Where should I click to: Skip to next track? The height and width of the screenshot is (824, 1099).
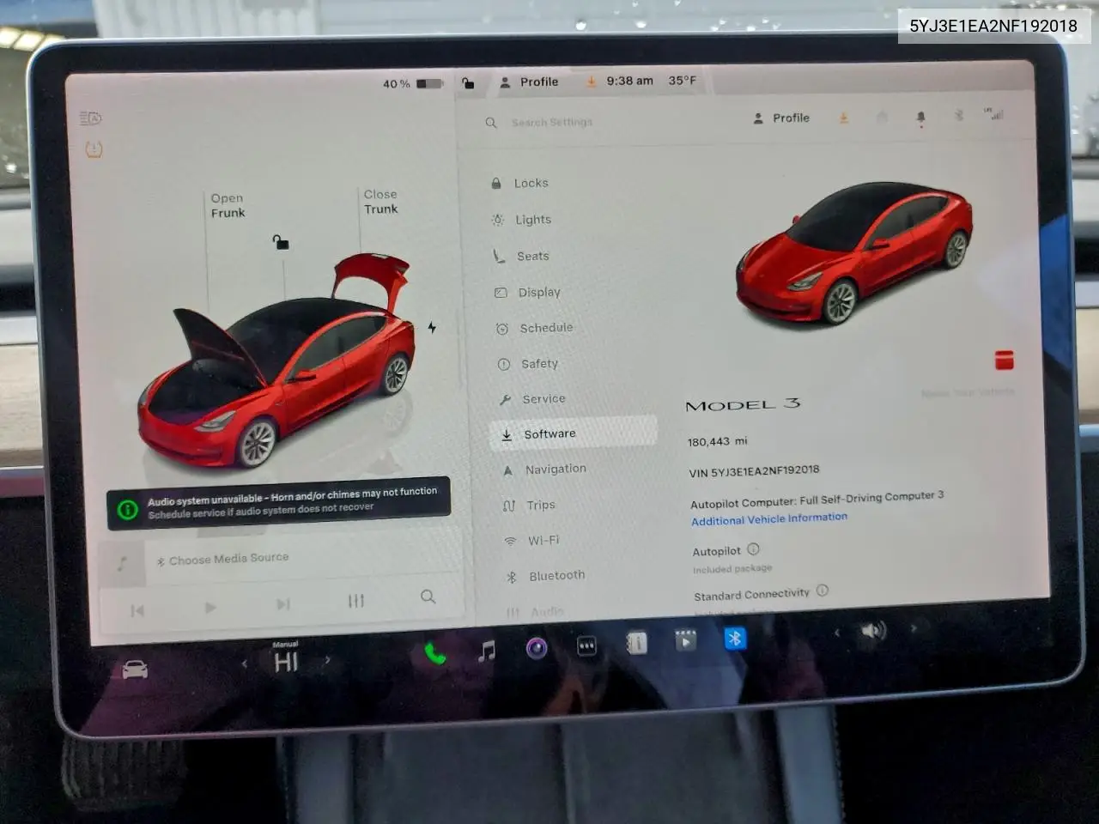[283, 604]
